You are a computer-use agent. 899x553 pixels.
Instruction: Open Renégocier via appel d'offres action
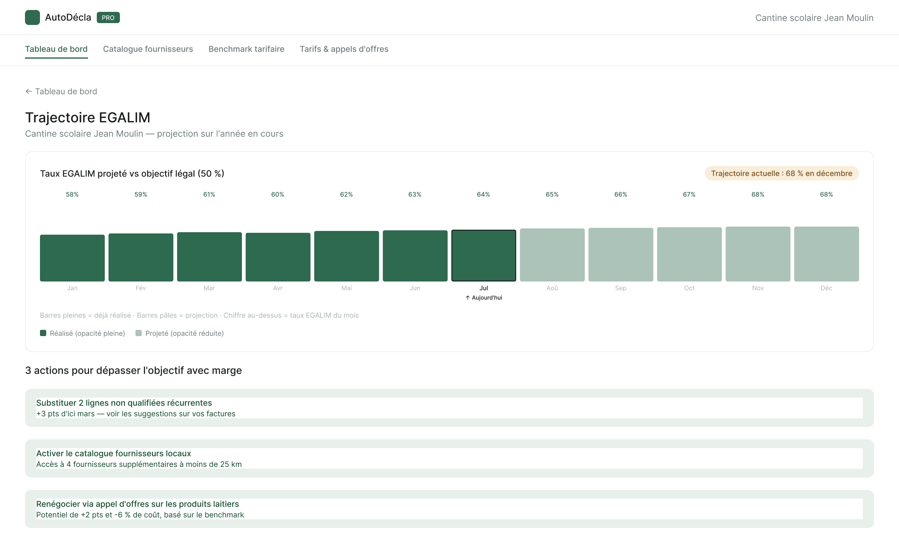449,509
